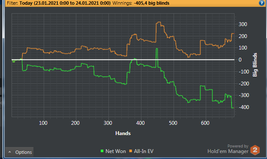Image resolution: width=267 pixels, height=159 pixels.
Task: Click the winnings value '-405,4 big blinds'
Action: [152, 3]
